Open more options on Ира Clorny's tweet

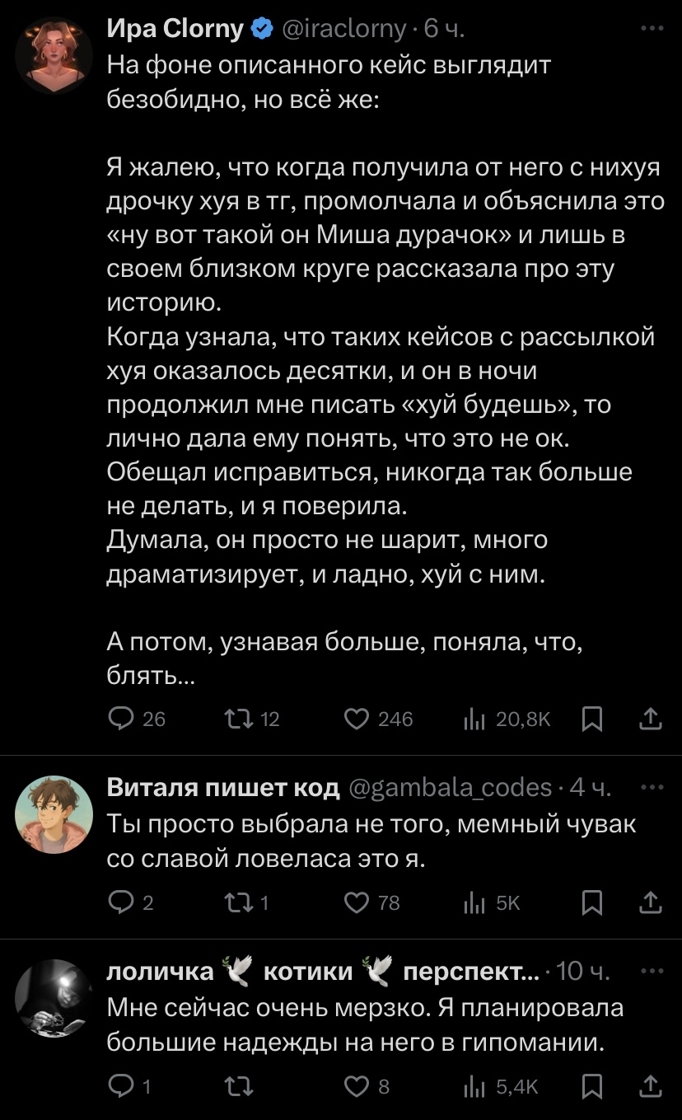click(652, 29)
